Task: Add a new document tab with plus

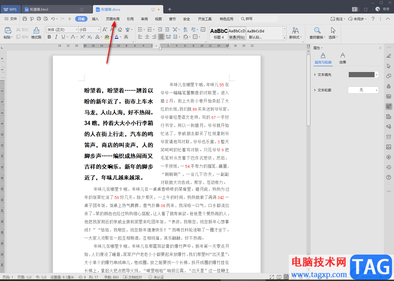Action: [170, 9]
